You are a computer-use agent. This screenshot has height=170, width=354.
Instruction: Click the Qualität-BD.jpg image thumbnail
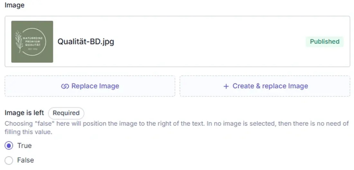(32, 42)
